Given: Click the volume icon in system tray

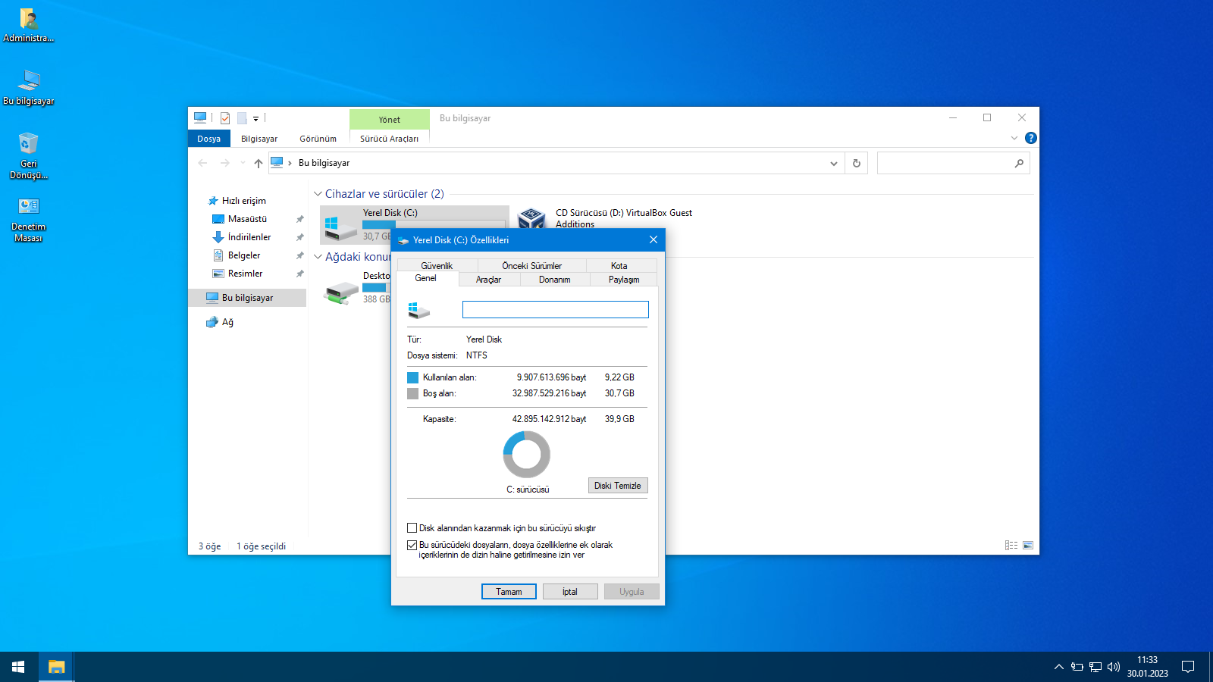Looking at the screenshot, I should click(x=1113, y=667).
